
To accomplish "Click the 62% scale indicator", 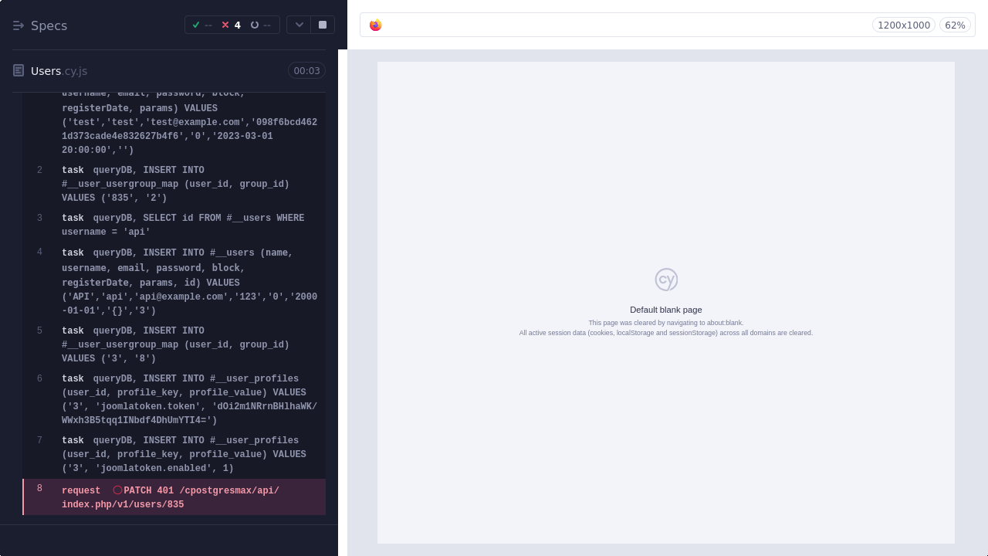I will tap(955, 25).
